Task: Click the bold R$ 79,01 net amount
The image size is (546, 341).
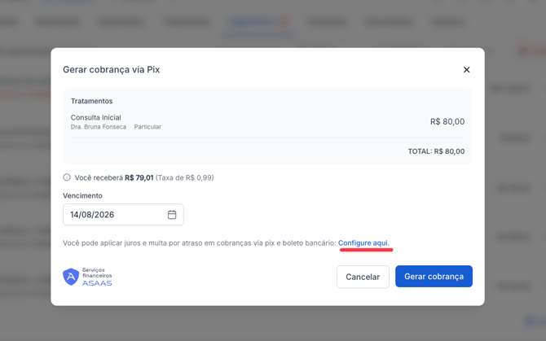Action: click(x=139, y=177)
